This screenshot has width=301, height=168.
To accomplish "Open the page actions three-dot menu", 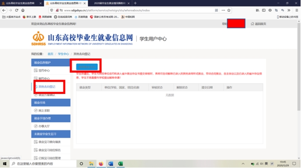I will tap(223, 10).
